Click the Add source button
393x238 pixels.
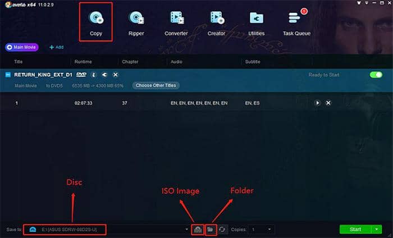click(56, 47)
